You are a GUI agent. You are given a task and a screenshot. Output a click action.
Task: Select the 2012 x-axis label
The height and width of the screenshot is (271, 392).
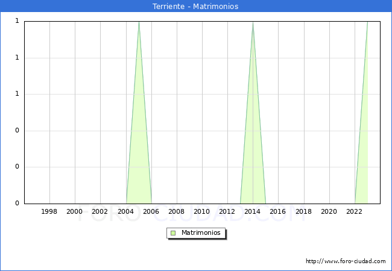click(227, 211)
